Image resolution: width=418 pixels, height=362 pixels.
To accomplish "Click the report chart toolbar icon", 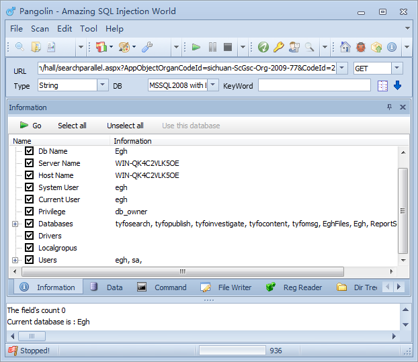I will pos(51,47).
